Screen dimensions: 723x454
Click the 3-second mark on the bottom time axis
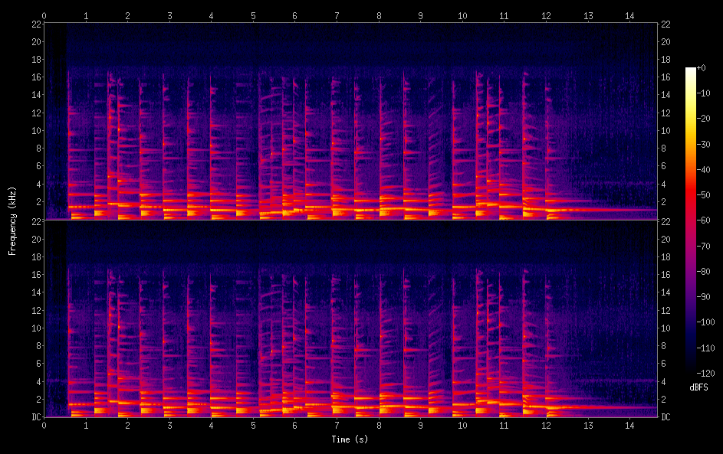point(169,424)
